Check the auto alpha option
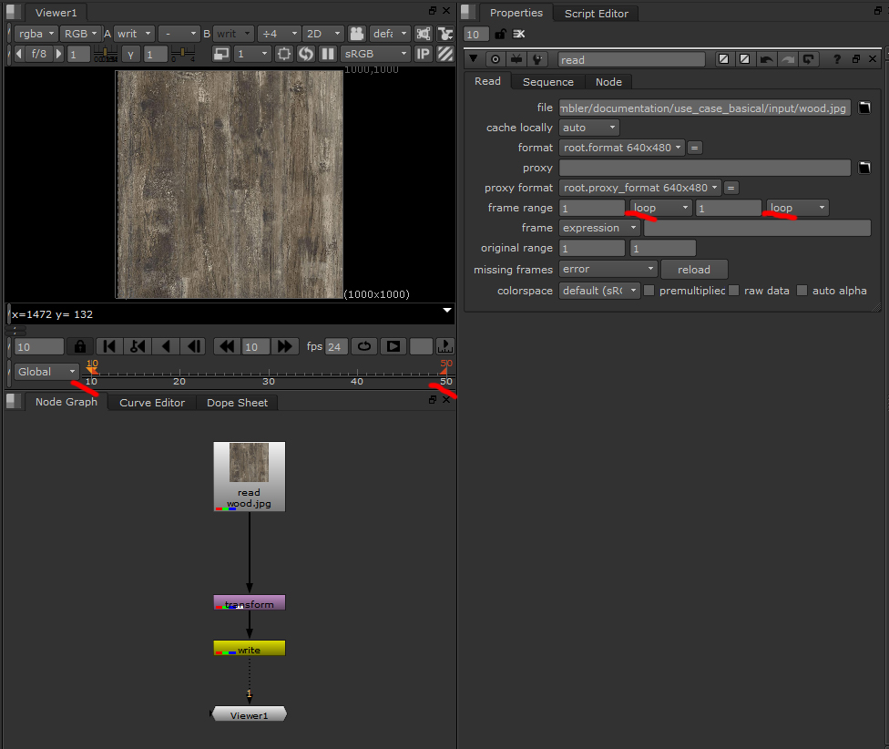 [802, 291]
